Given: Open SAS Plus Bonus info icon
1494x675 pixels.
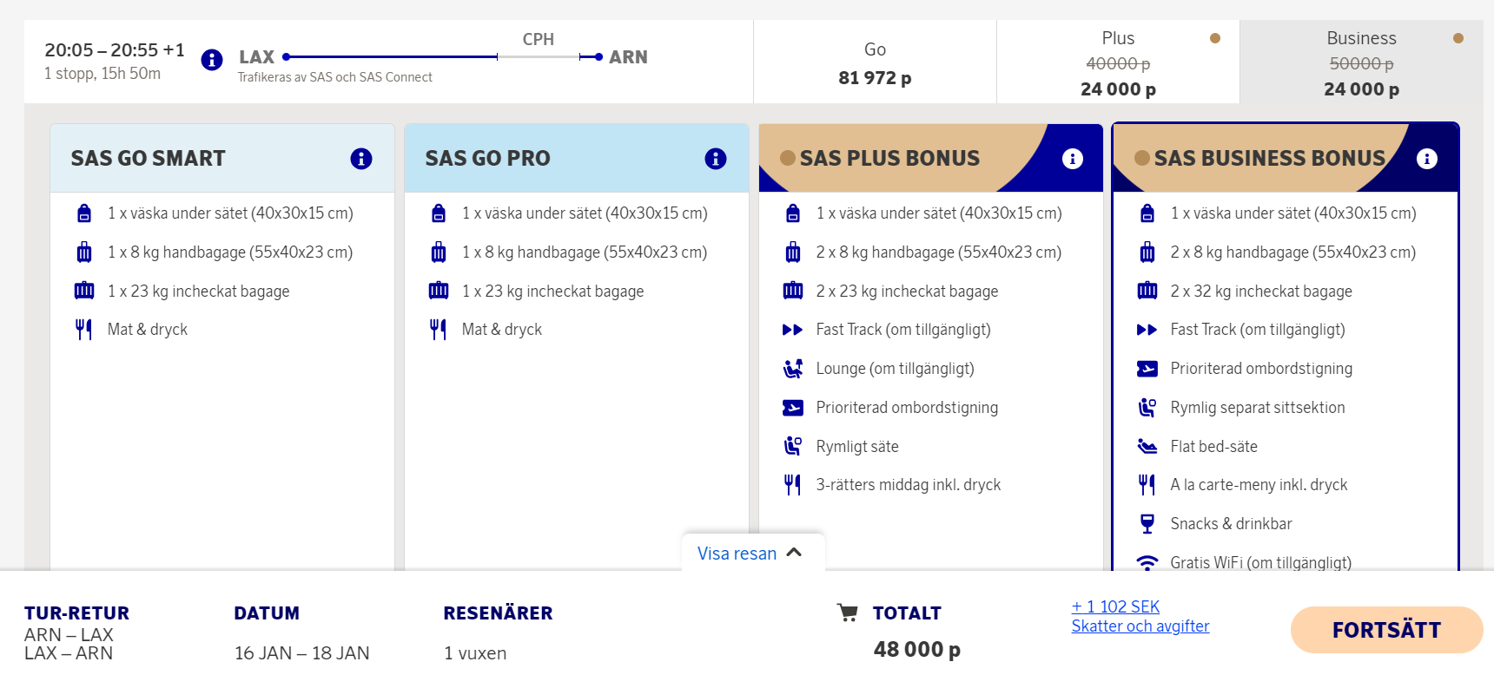Looking at the screenshot, I should (x=1072, y=159).
